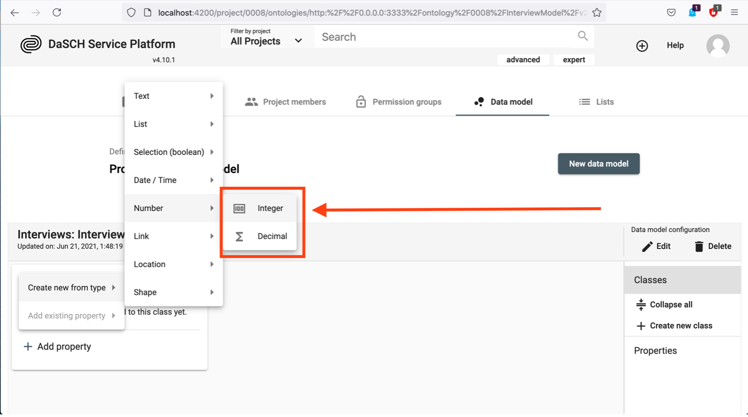Click the DaSCH logo icon

pyautogui.click(x=31, y=44)
